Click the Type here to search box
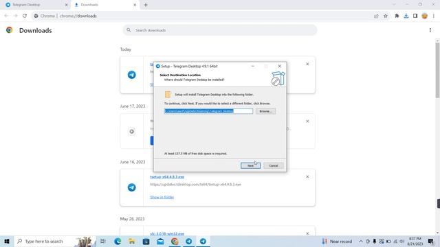 (55, 241)
